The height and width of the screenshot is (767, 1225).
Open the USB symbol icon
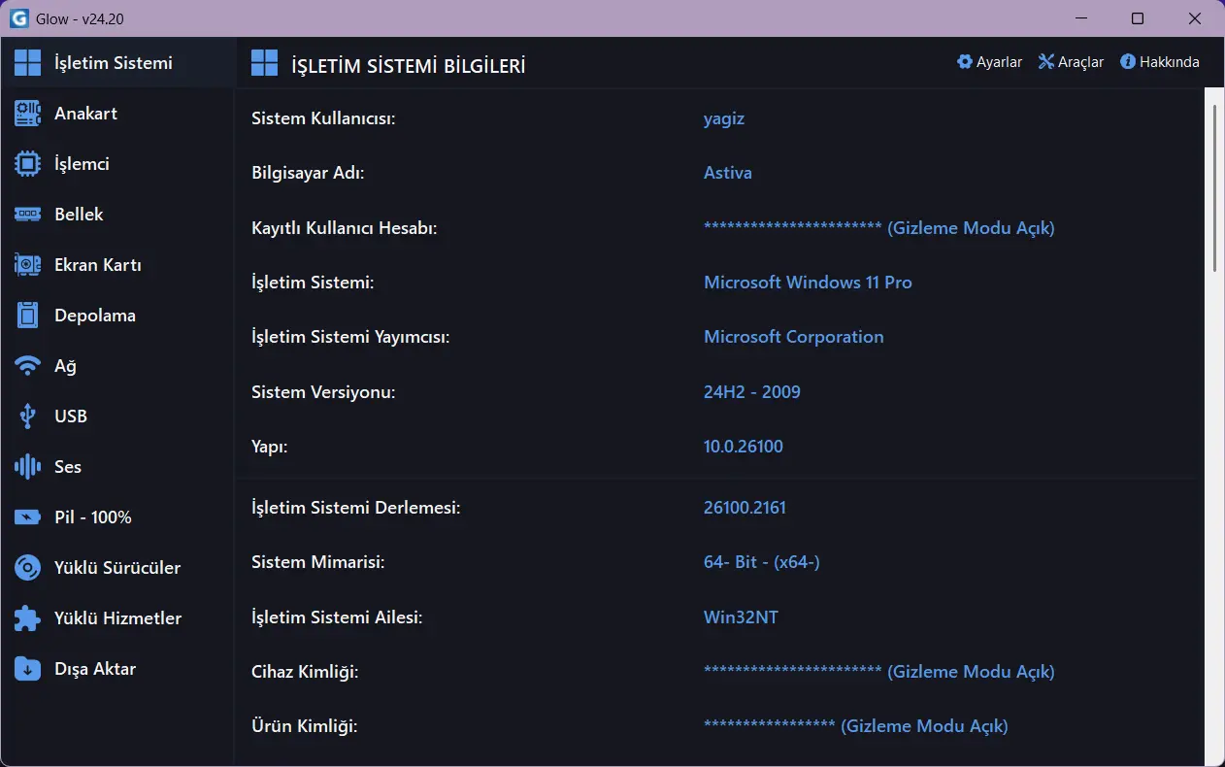27,417
